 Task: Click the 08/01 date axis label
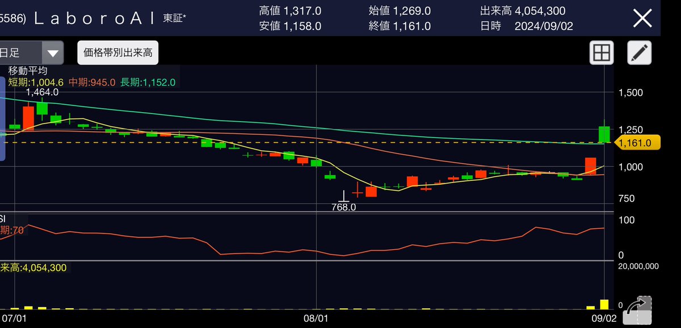tap(317, 319)
